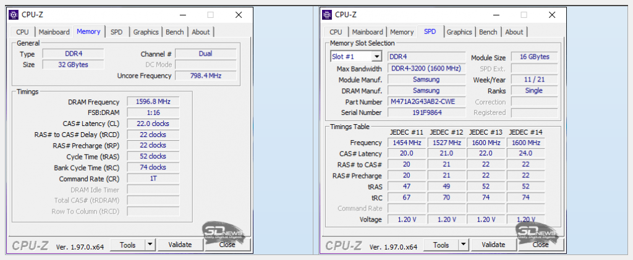Screen dimensions: 633x260
Task: Click FSB:DRAM 1:16 value
Action: 153,112
